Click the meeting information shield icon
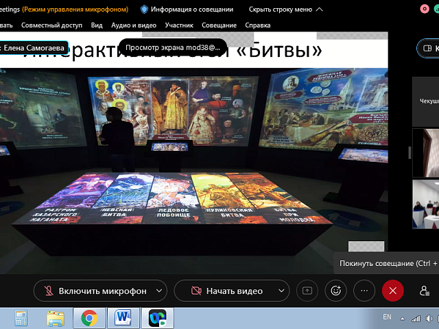Viewport: 439px width, 329px height. [144, 10]
